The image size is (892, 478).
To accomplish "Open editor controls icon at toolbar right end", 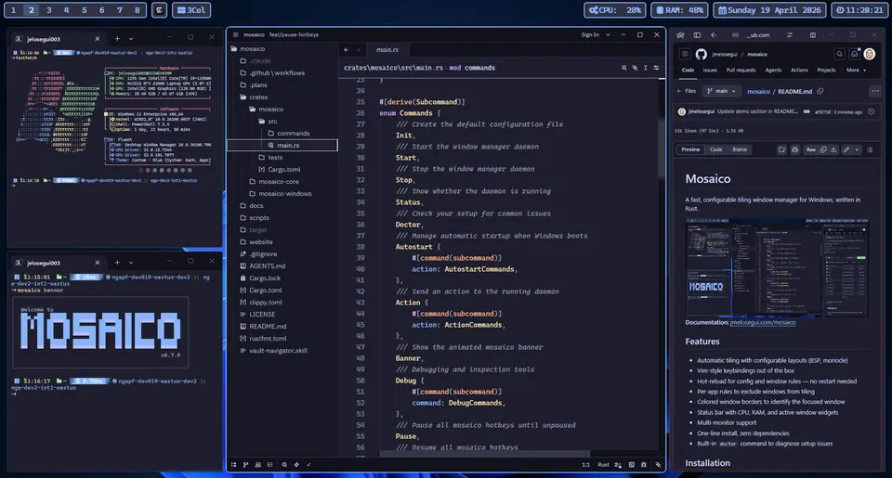I will coord(656,68).
